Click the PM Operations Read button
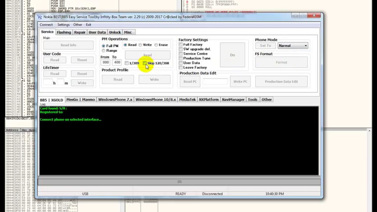The height and width of the screenshot is (212, 377). click(x=148, y=55)
